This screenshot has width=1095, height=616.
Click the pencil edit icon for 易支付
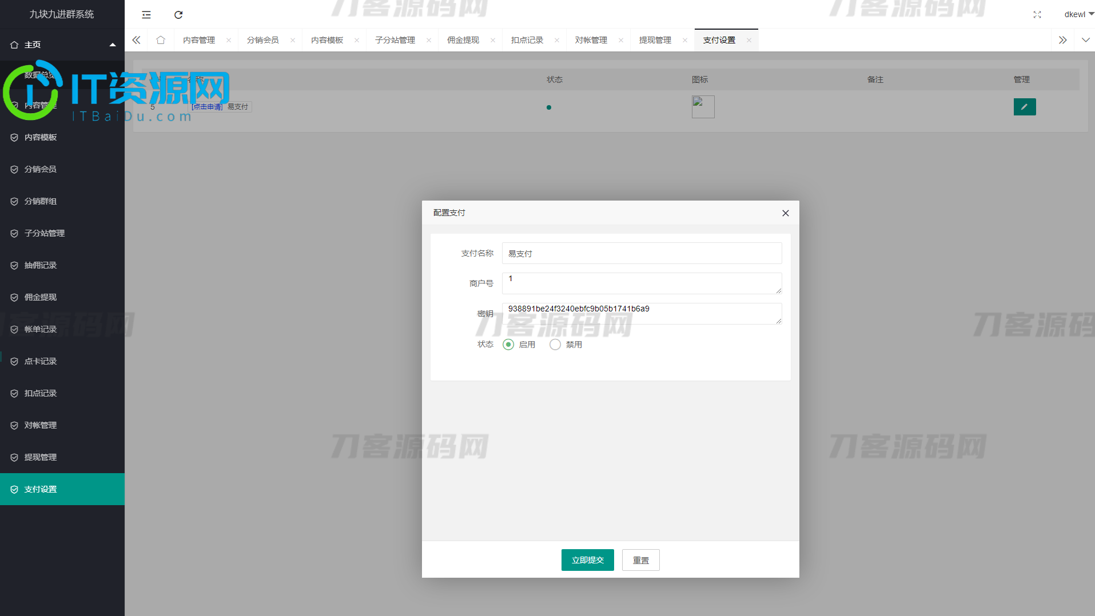(1025, 107)
